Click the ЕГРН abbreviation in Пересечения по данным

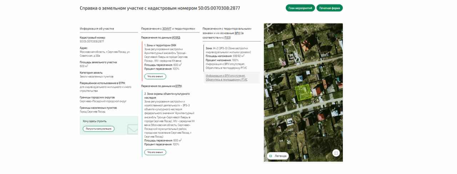pos(179,86)
